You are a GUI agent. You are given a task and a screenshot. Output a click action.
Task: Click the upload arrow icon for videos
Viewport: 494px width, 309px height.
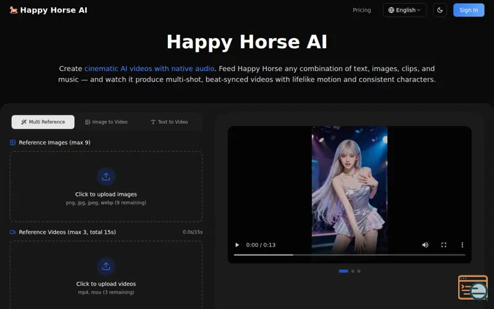(106, 266)
